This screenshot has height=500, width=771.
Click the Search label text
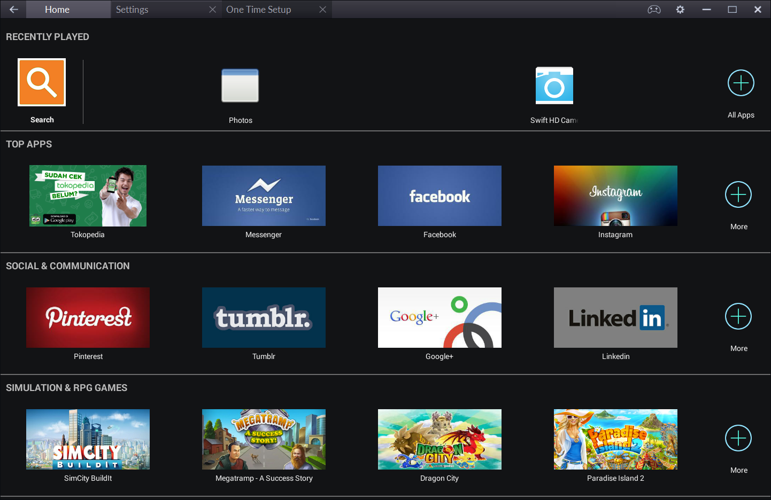click(42, 120)
